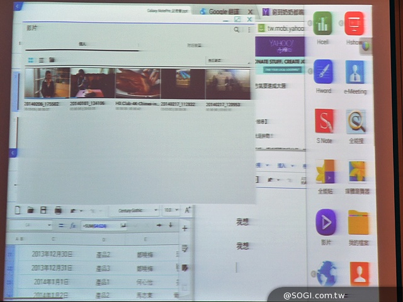This screenshot has height=302, width=403.
Task: Open the font size 10.0 dropdown
Action: [171, 210]
